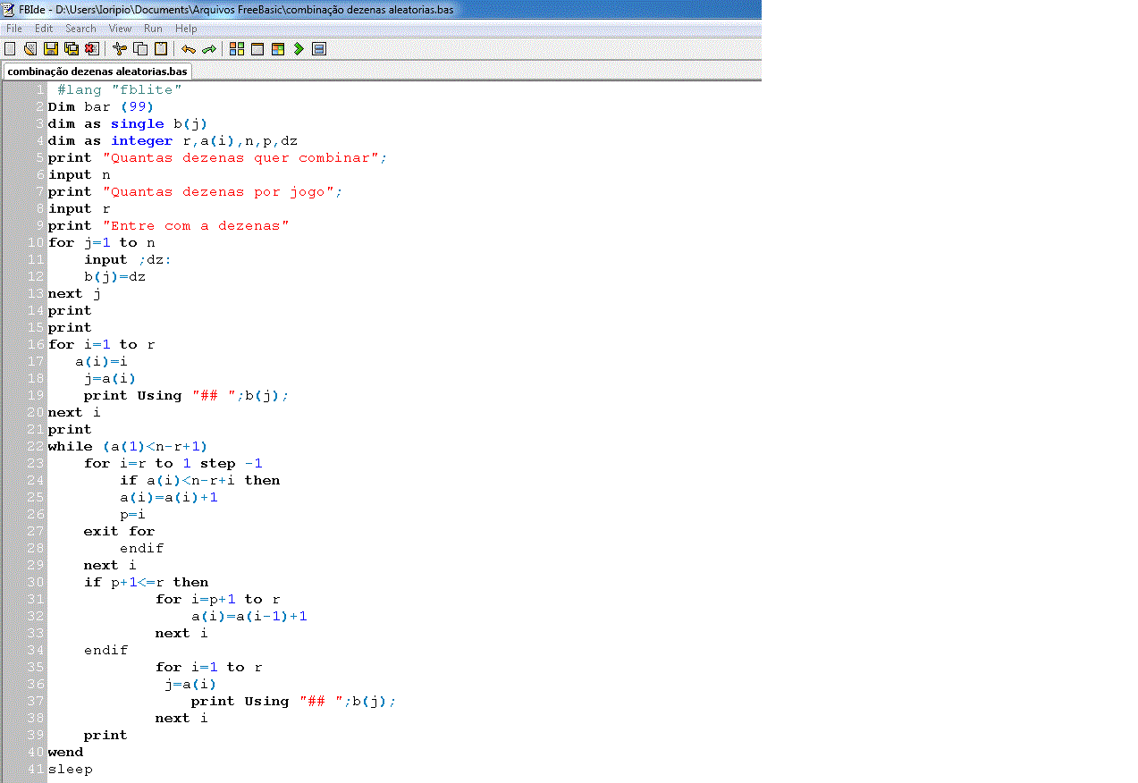
Task: Open the Search menu
Action: click(x=80, y=29)
